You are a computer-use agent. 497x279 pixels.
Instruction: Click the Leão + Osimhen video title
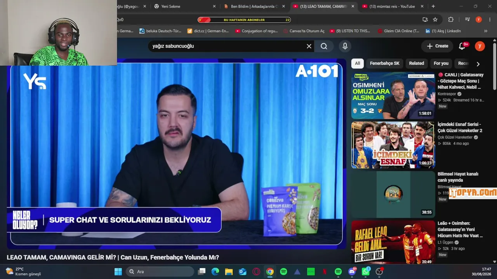coord(461,229)
